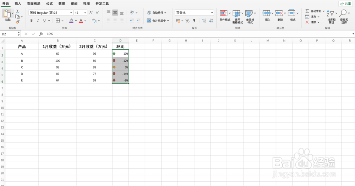Toggle underline formatting

[x=44, y=21]
